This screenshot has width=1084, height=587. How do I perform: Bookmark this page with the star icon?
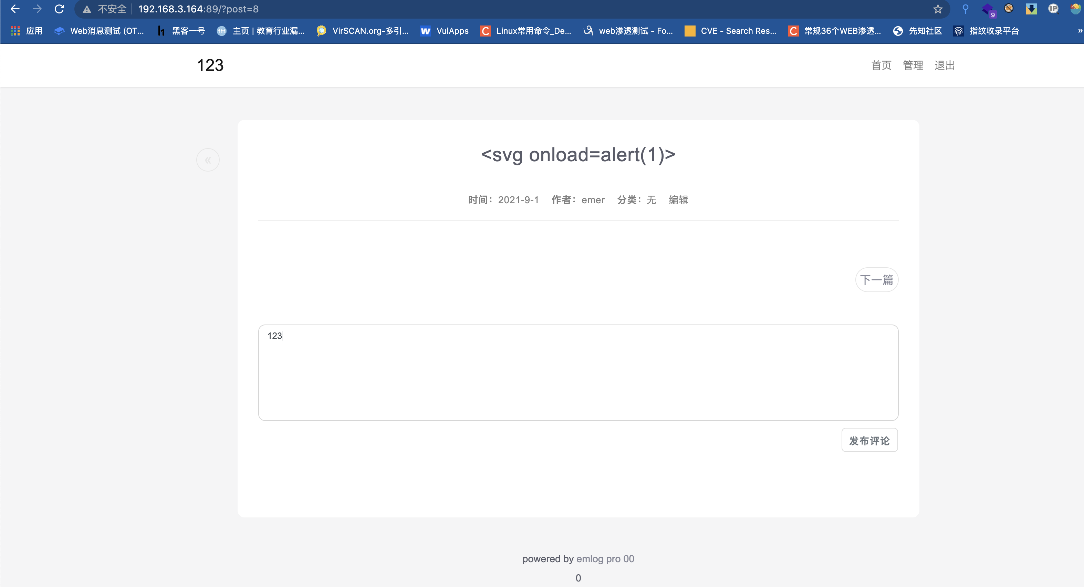938,9
